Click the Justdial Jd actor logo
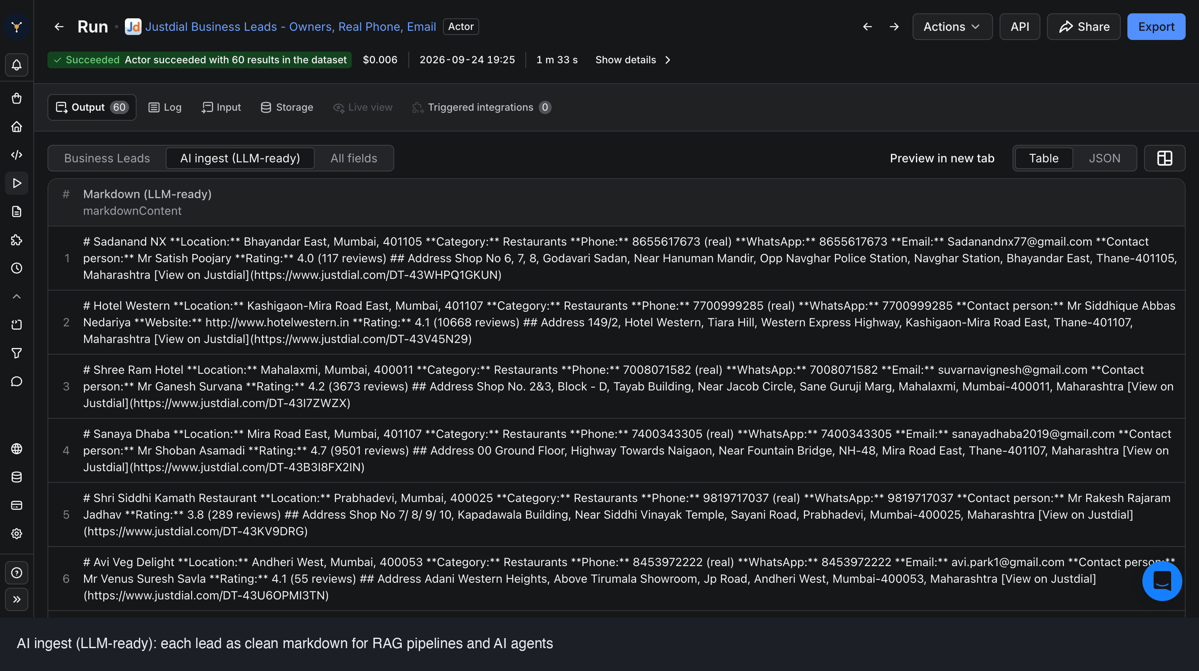Screen dimensions: 1199x671 coord(133,27)
